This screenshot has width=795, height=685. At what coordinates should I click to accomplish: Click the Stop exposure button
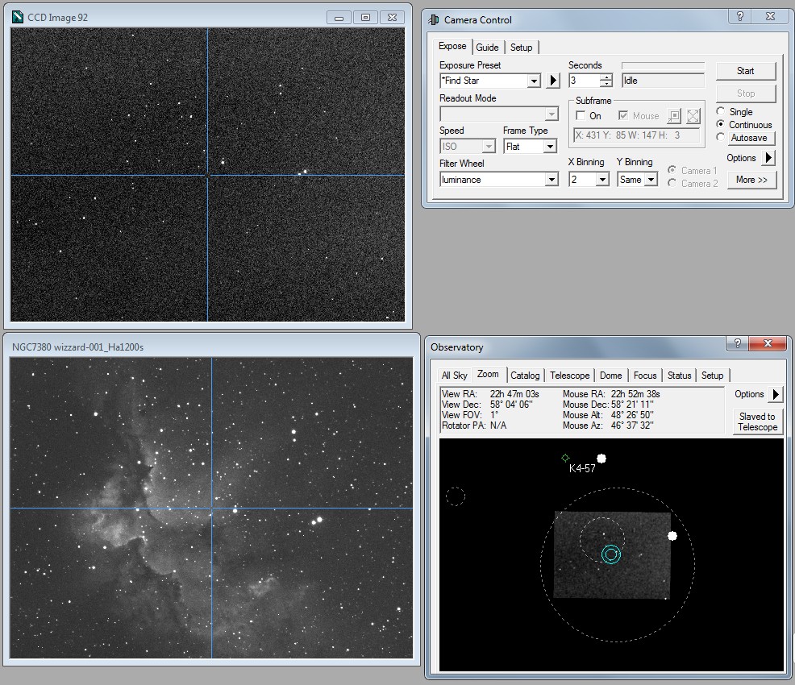[745, 93]
